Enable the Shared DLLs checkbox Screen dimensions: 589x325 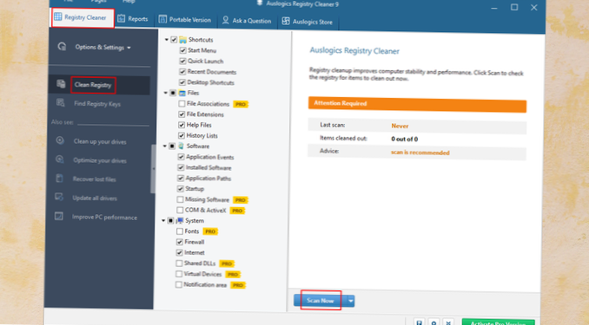tap(179, 263)
